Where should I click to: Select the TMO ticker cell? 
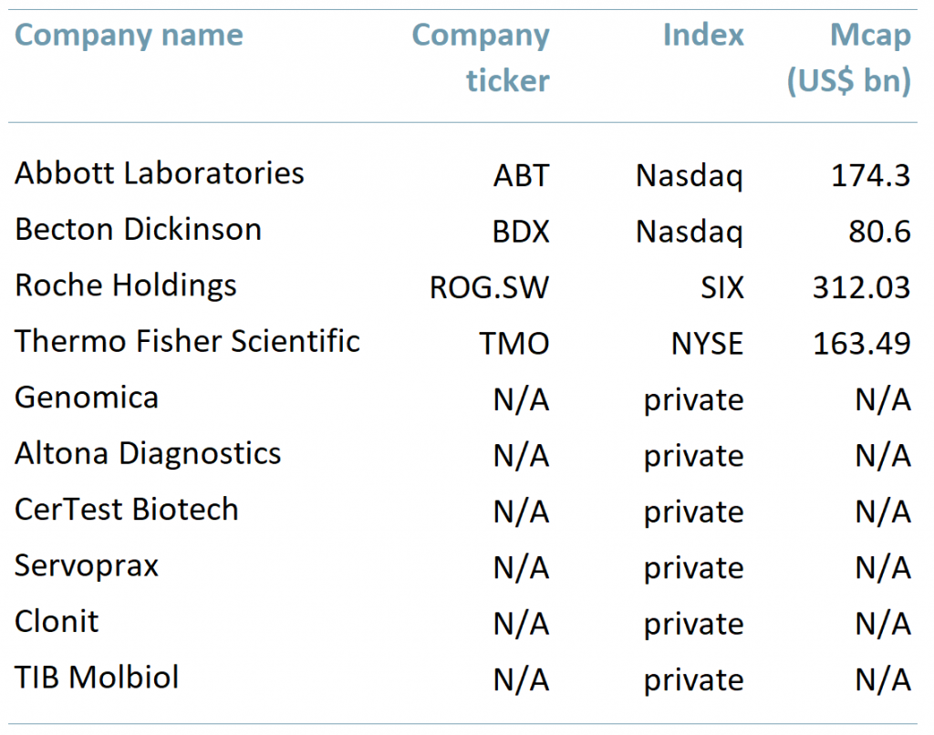point(514,344)
